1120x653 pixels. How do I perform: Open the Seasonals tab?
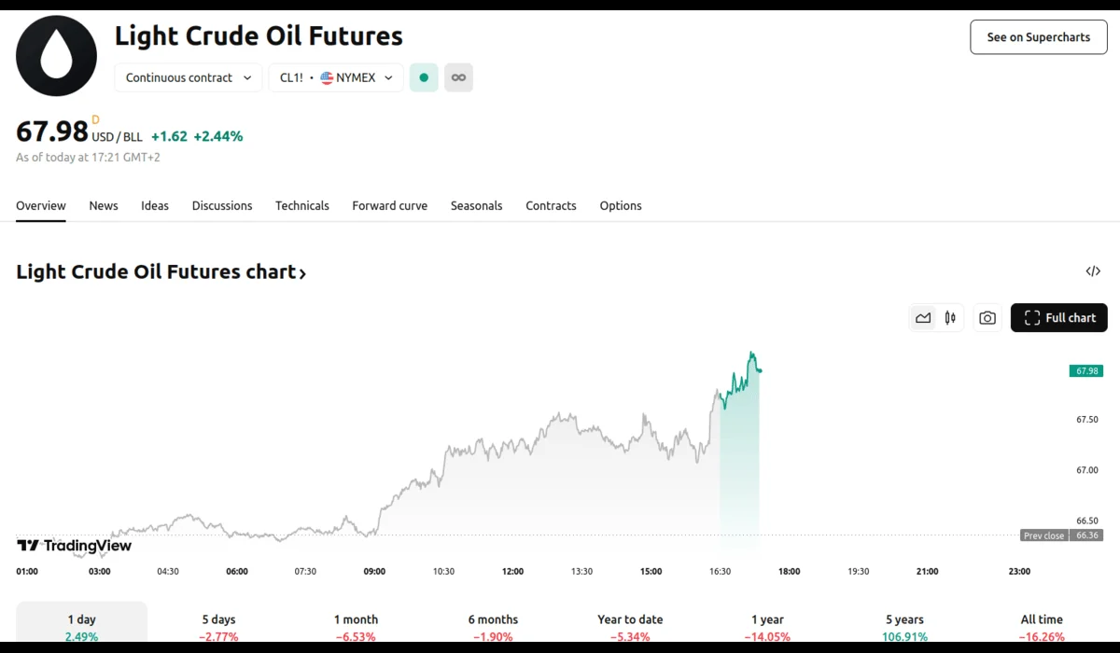pos(476,205)
